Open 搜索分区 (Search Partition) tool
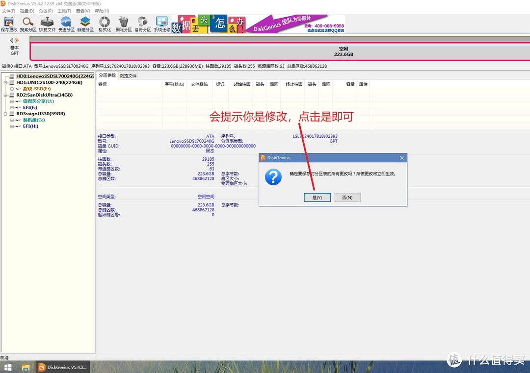The image size is (530, 373). tap(28, 24)
